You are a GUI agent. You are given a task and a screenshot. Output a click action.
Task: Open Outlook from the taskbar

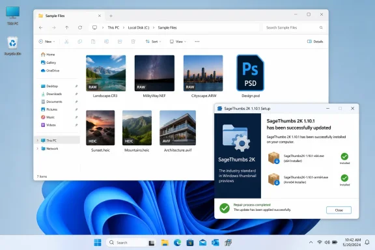pos(215,243)
